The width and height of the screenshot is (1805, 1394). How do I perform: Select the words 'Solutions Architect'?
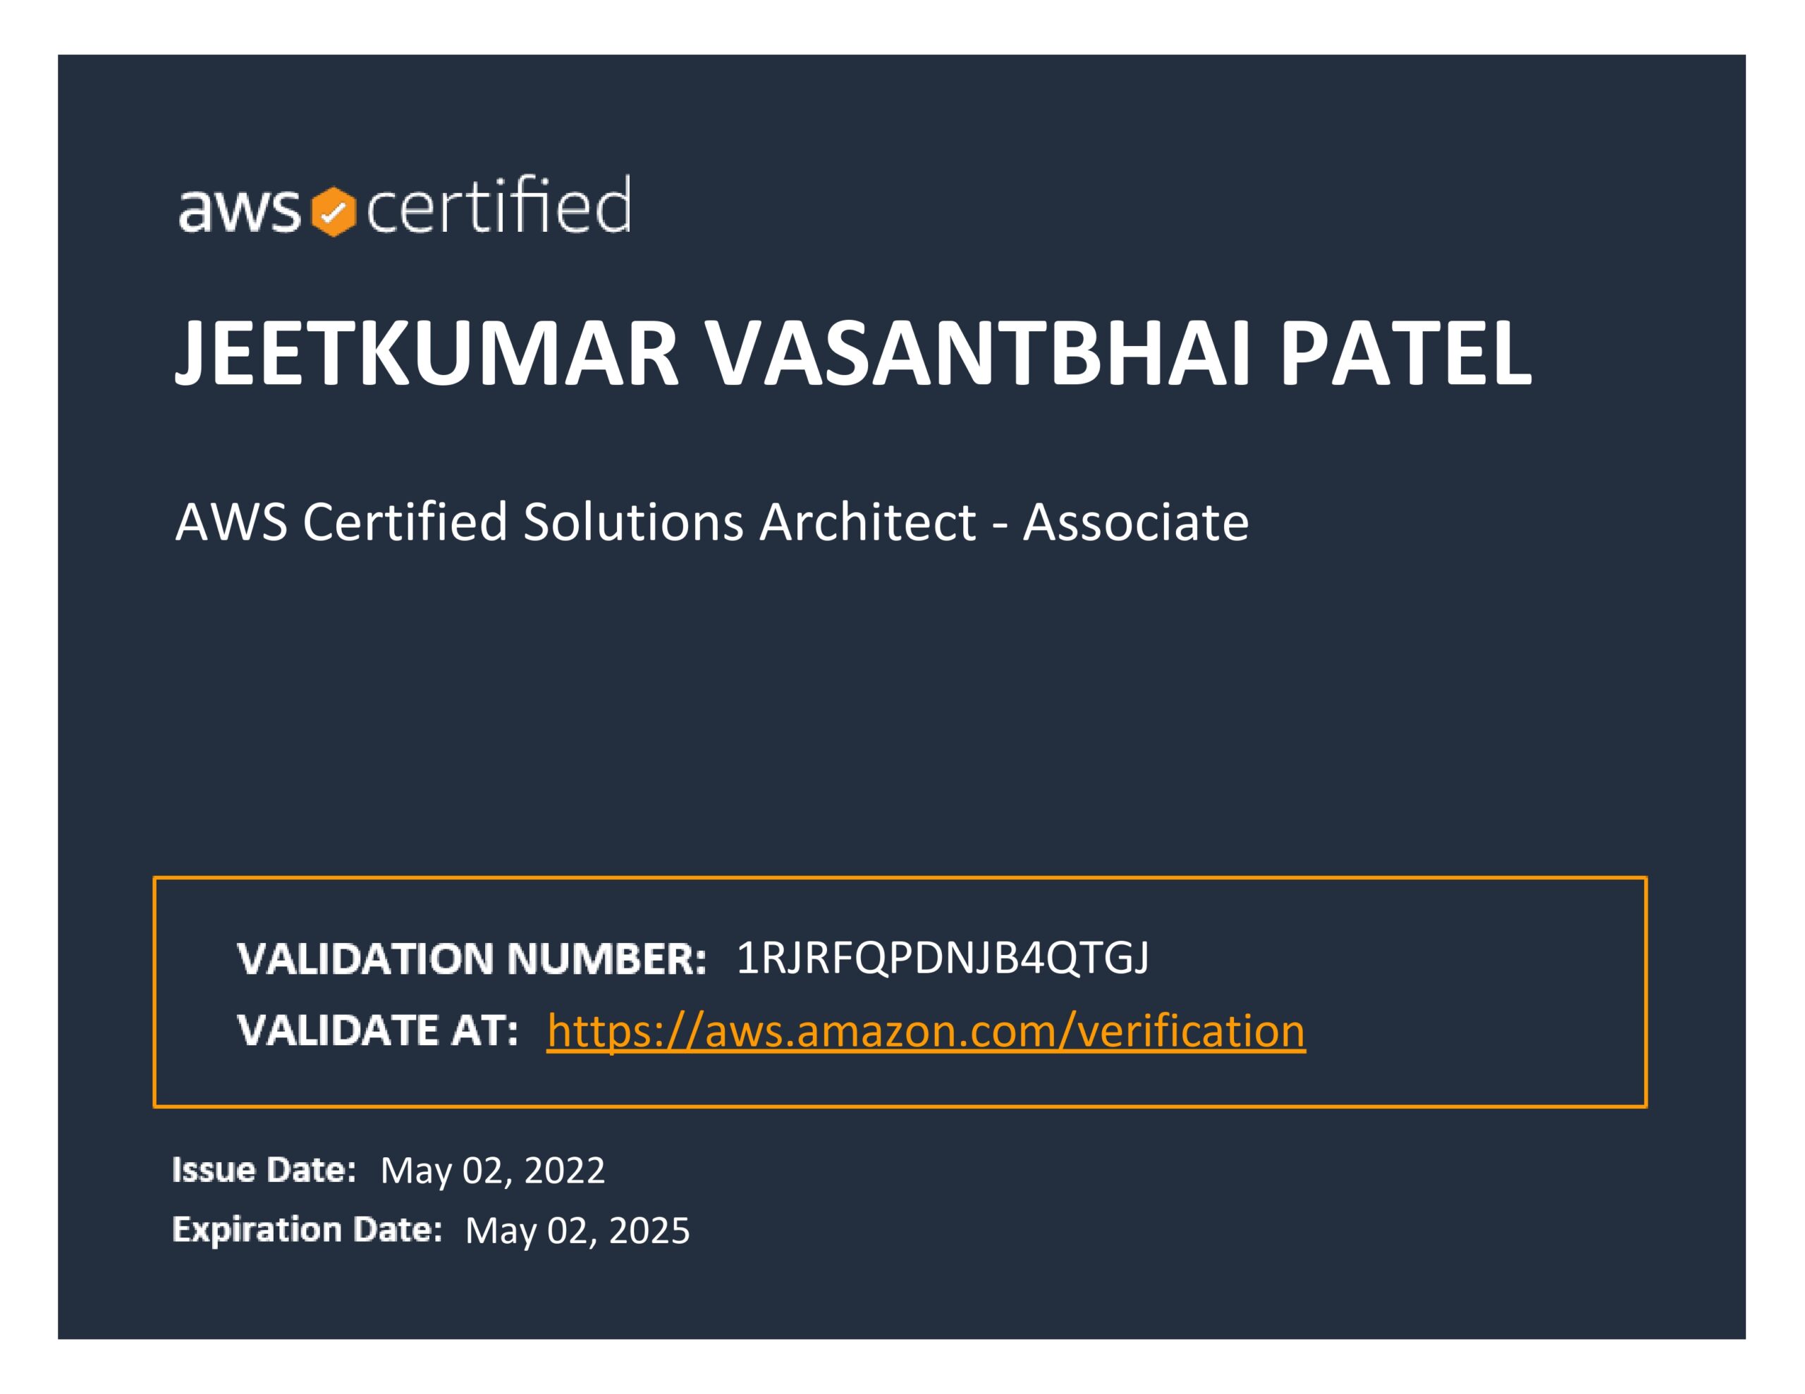[749, 522]
